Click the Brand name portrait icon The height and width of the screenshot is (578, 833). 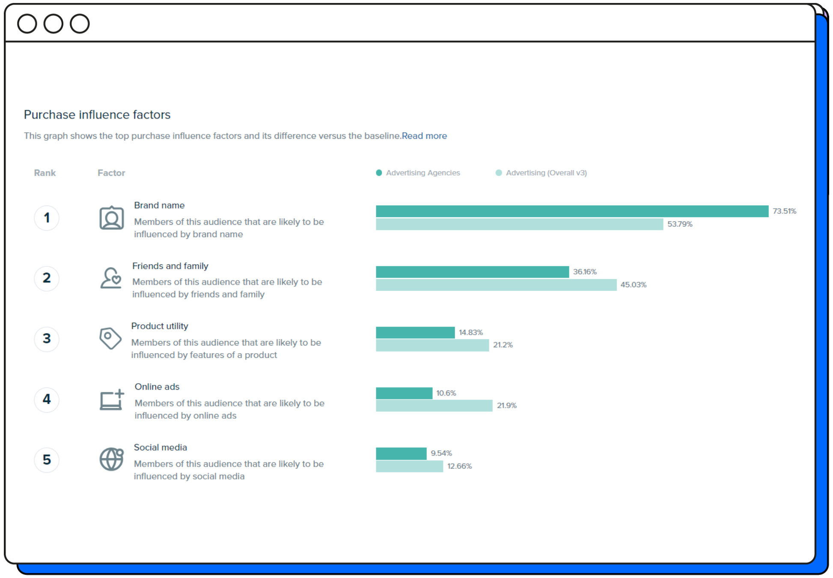coord(111,218)
